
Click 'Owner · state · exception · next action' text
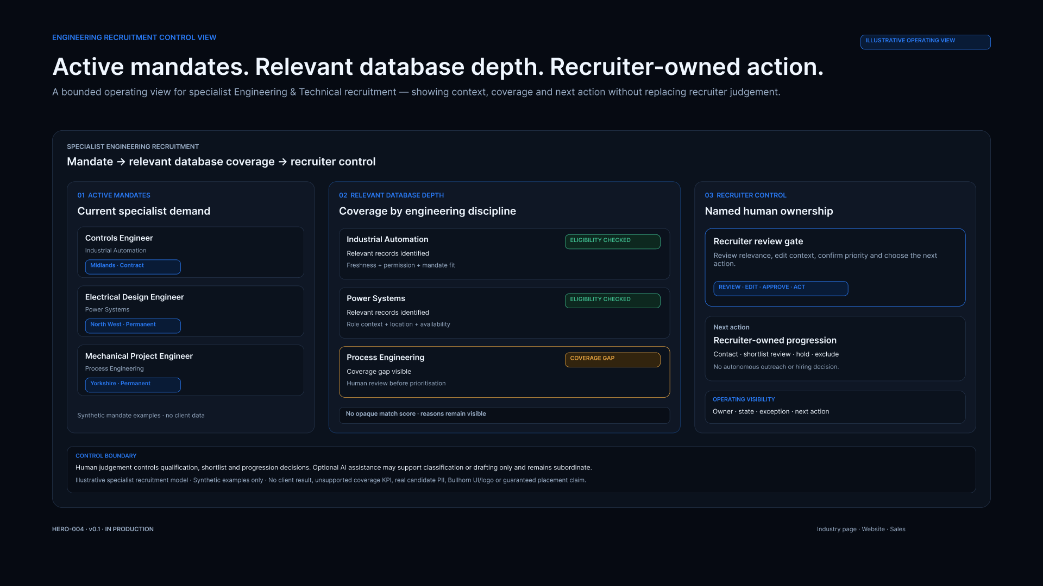pos(771,412)
